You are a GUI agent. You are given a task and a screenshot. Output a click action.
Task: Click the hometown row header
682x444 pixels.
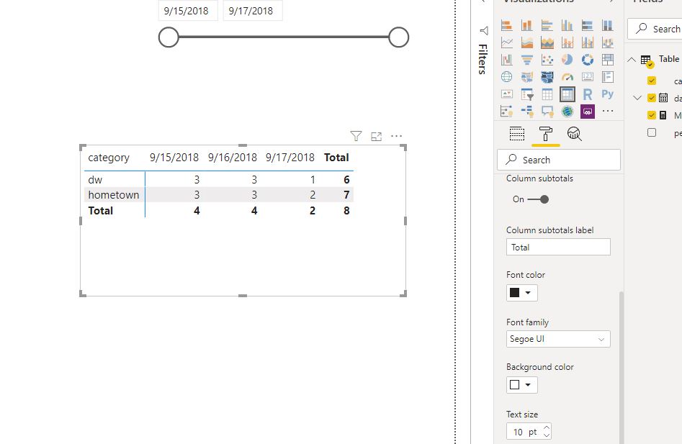(114, 194)
